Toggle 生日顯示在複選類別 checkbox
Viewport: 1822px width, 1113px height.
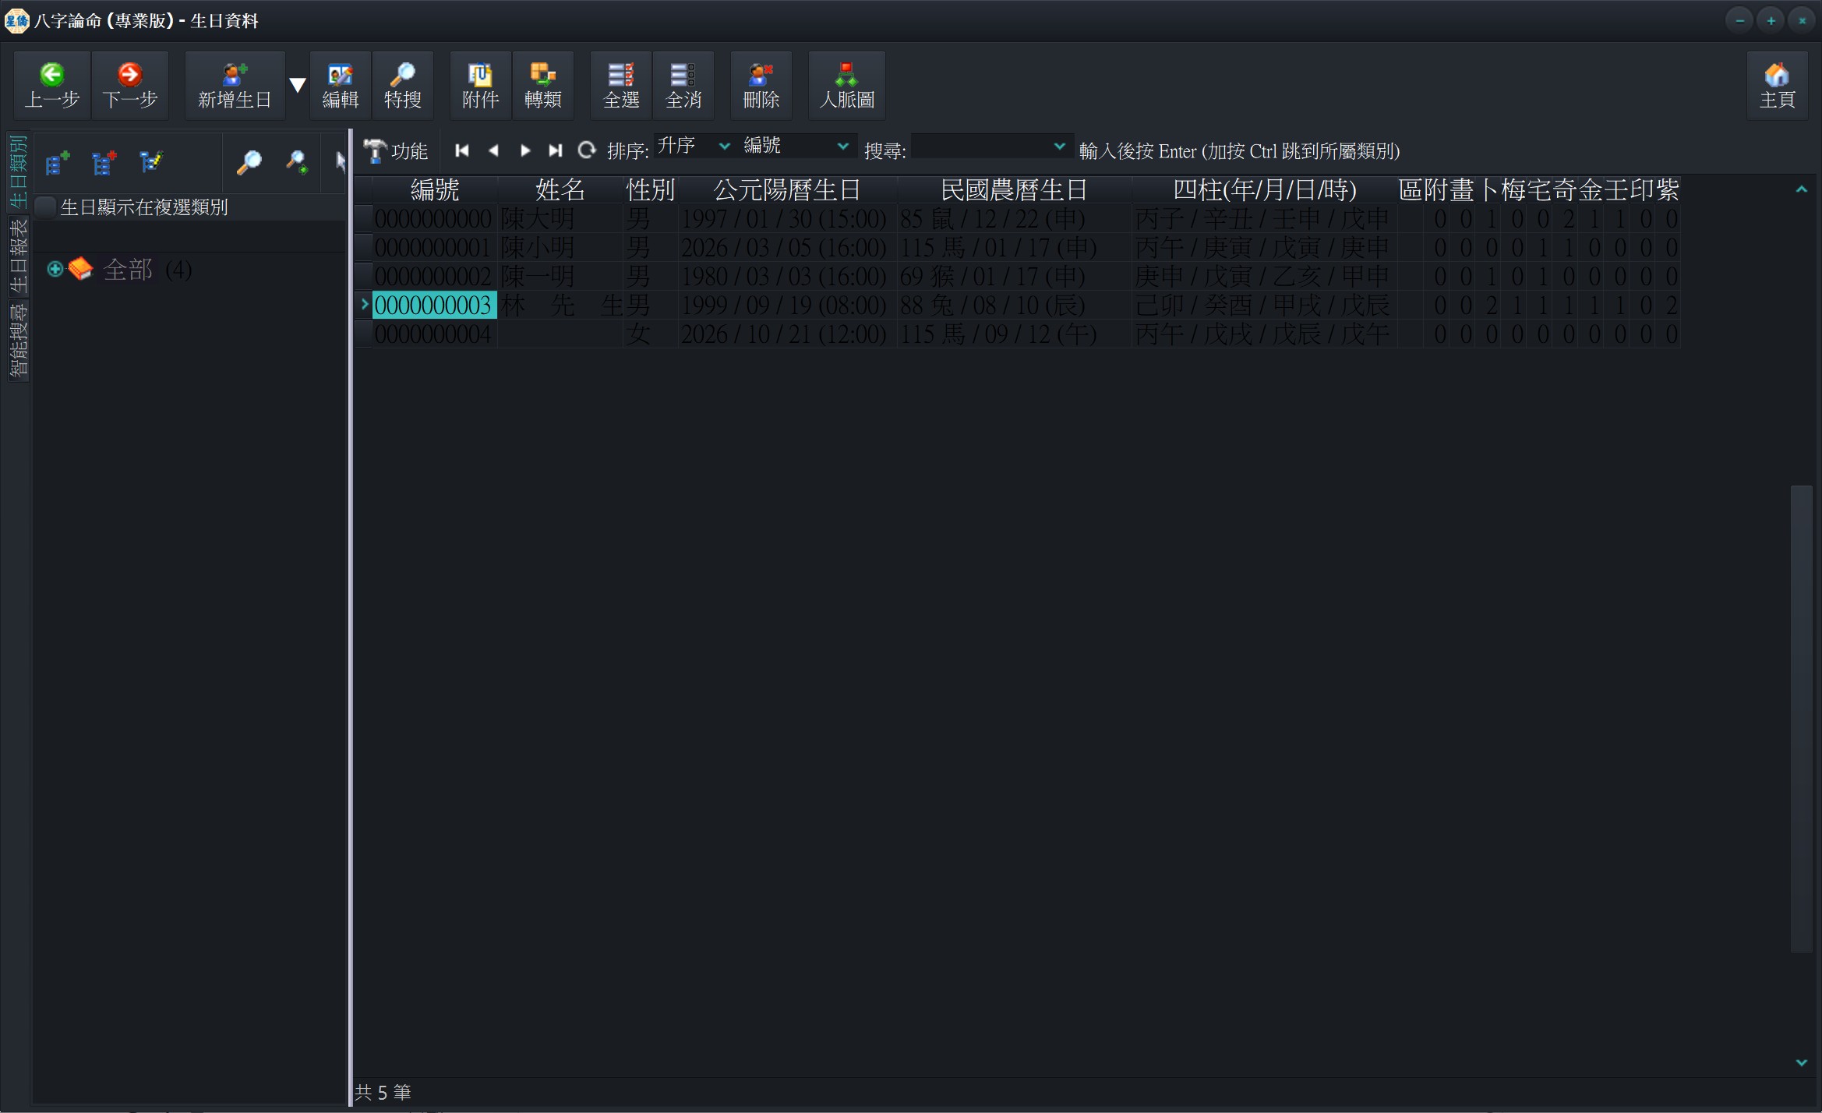(x=46, y=207)
